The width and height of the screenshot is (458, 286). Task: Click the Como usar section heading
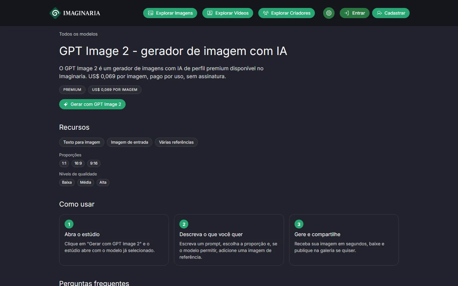77,204
